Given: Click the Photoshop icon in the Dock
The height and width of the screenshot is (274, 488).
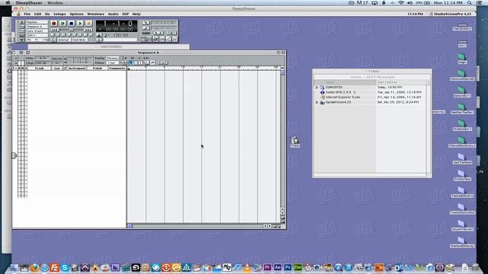Looking at the screenshot, I should pos(288,267).
